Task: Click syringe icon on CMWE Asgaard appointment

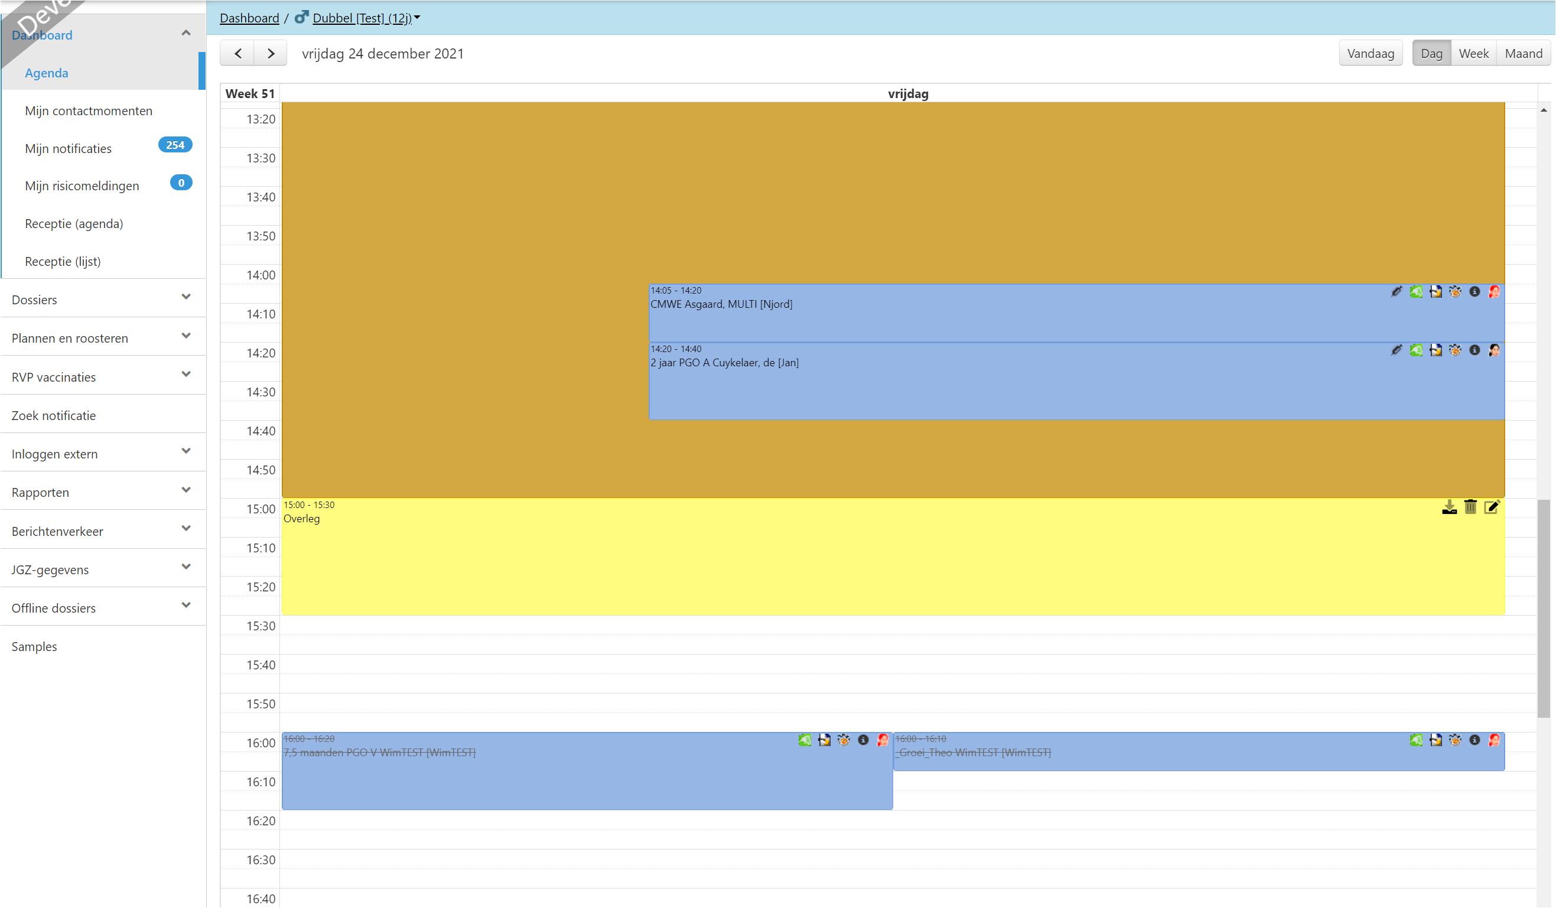Action: coord(1396,292)
